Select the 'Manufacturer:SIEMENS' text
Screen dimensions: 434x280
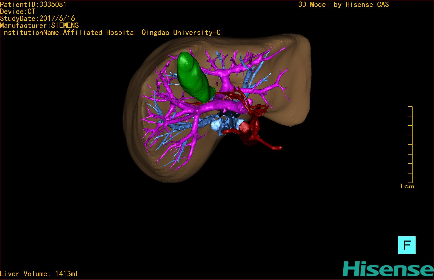tap(39, 26)
